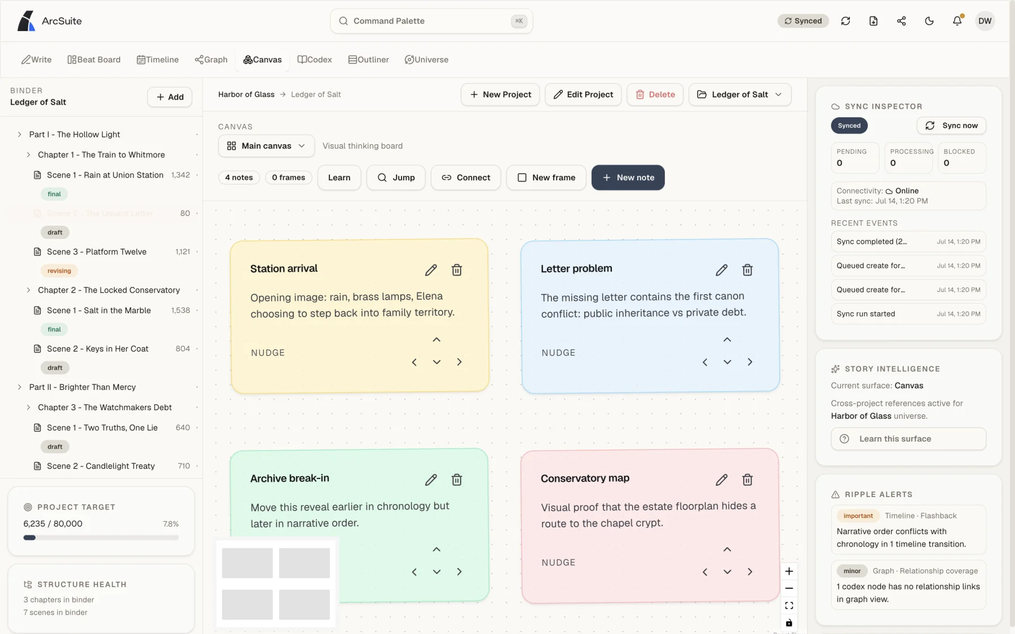Screen dimensions: 1015x634
Task: Open the Timeline tab
Action: pyautogui.click(x=157, y=60)
